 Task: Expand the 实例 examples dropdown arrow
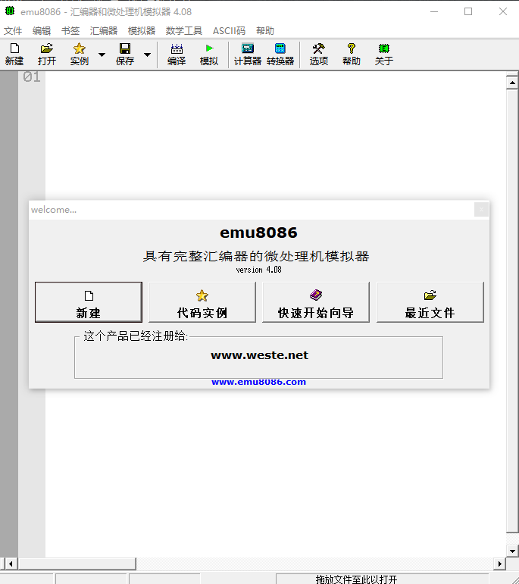tap(102, 55)
